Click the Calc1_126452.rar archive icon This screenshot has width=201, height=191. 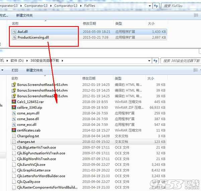(x=14, y=102)
